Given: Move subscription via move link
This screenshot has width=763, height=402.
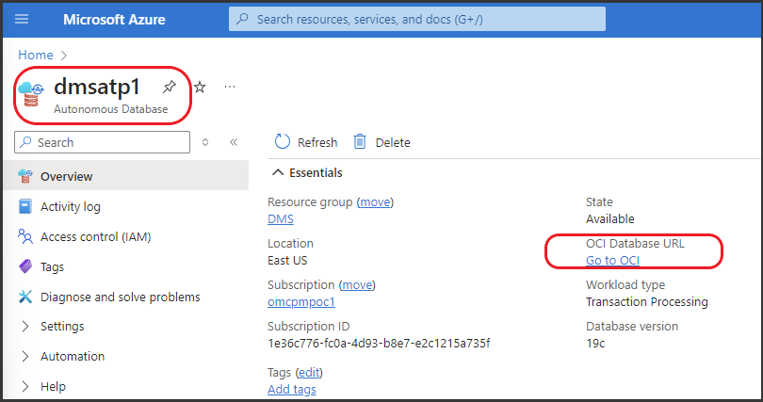Looking at the screenshot, I should (357, 284).
